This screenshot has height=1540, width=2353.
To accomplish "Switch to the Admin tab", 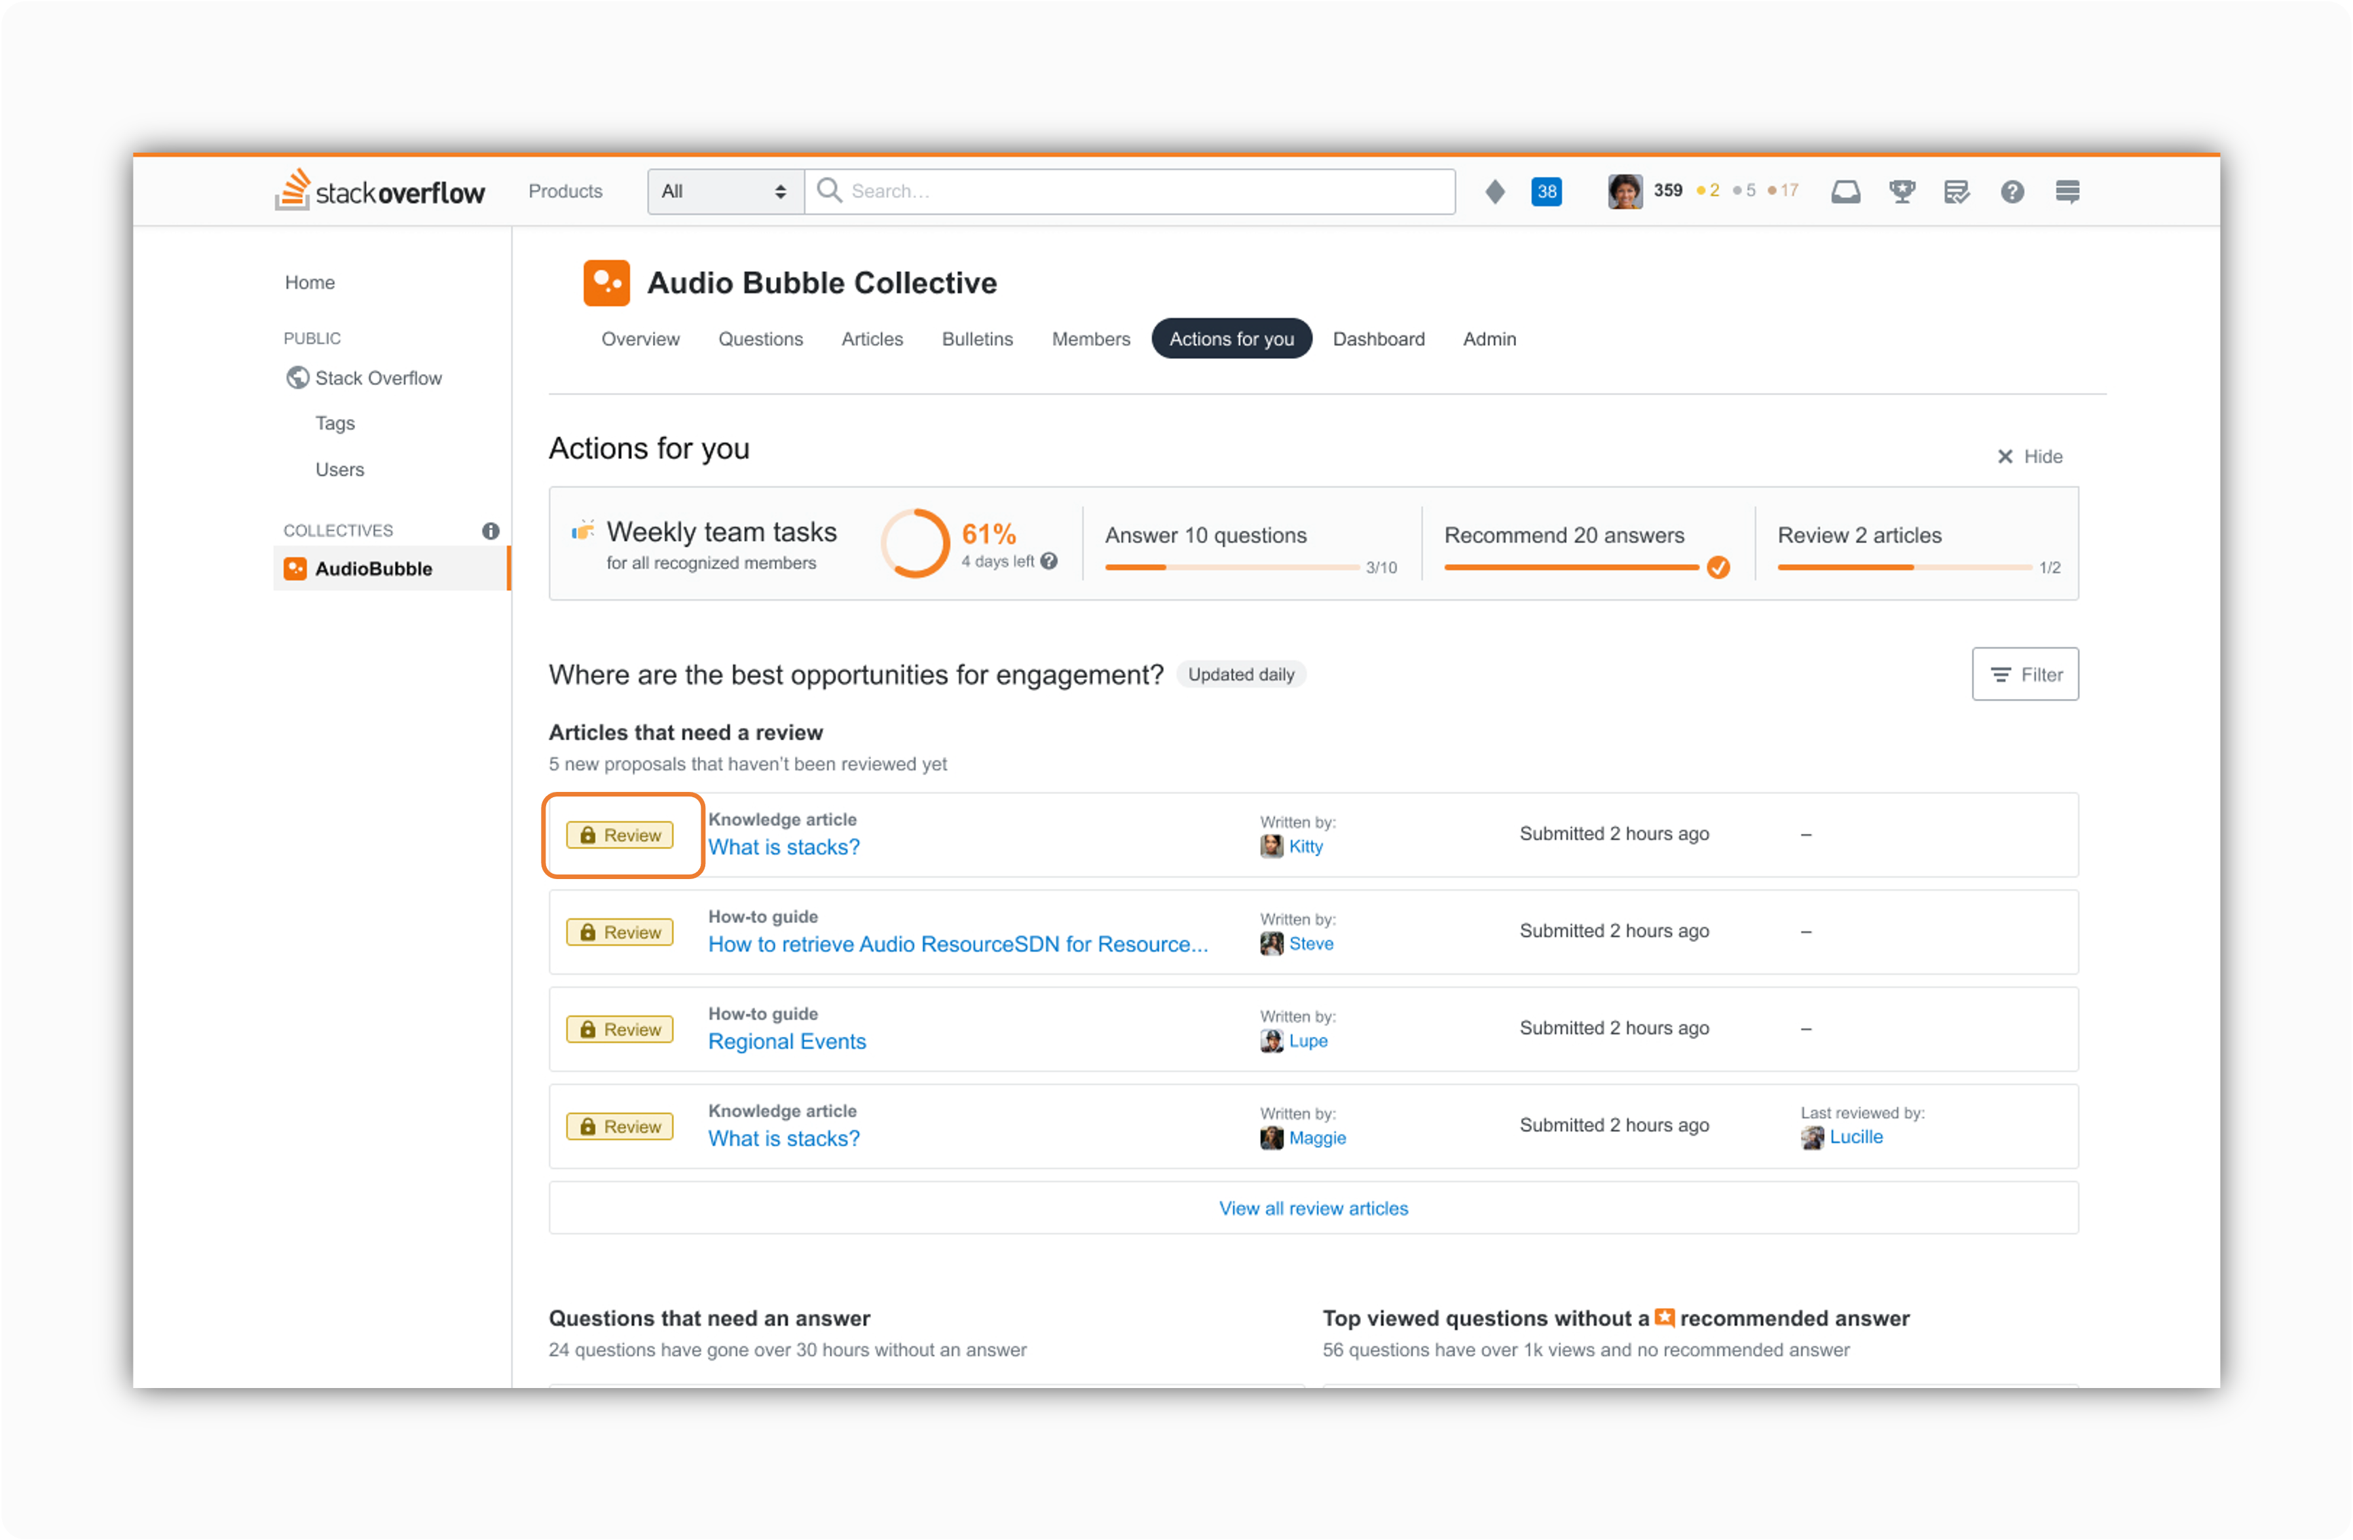I will (x=1489, y=339).
